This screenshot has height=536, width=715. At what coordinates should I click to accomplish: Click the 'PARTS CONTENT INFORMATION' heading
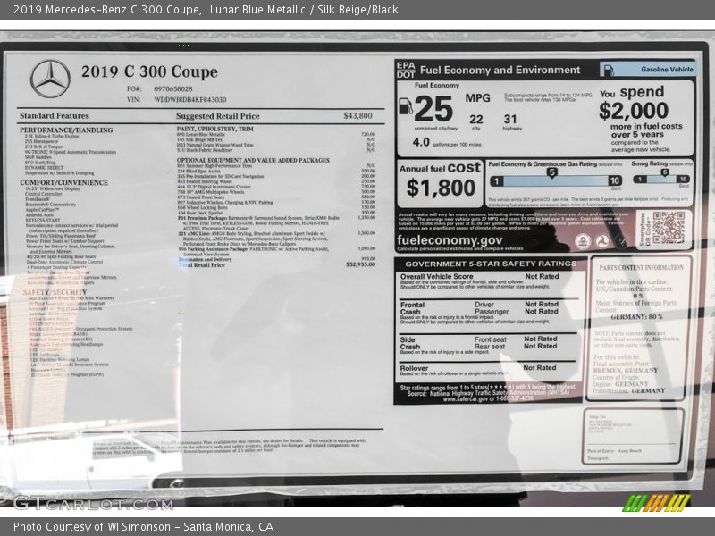(x=641, y=267)
